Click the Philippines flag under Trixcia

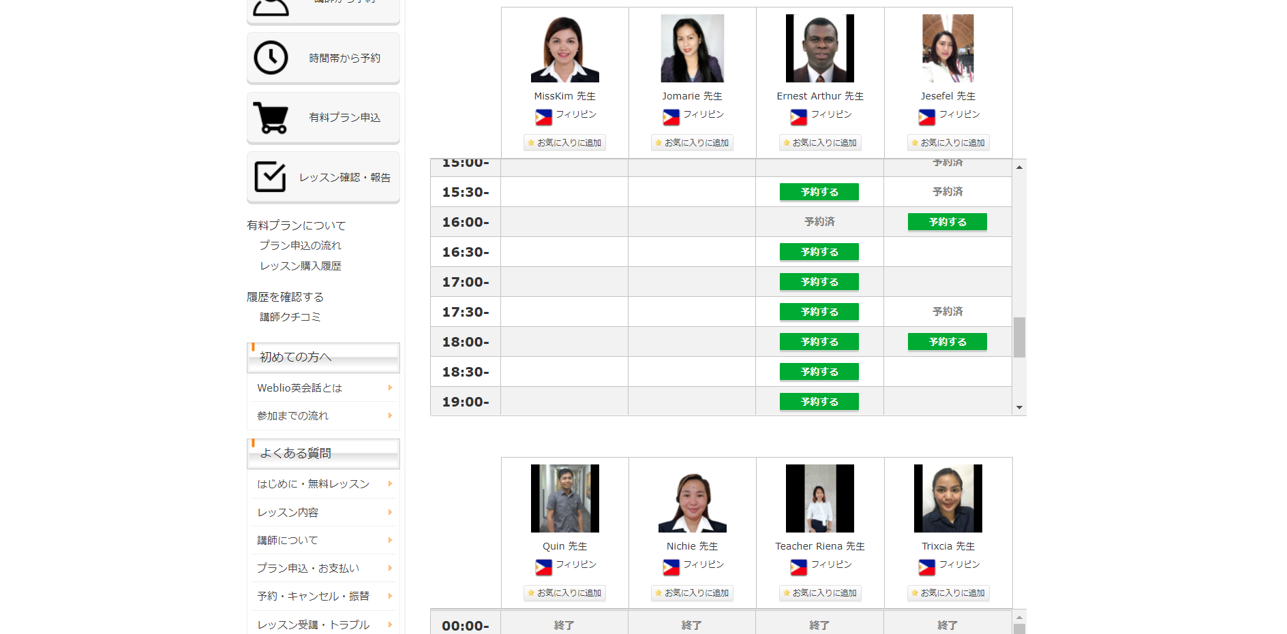[926, 567]
